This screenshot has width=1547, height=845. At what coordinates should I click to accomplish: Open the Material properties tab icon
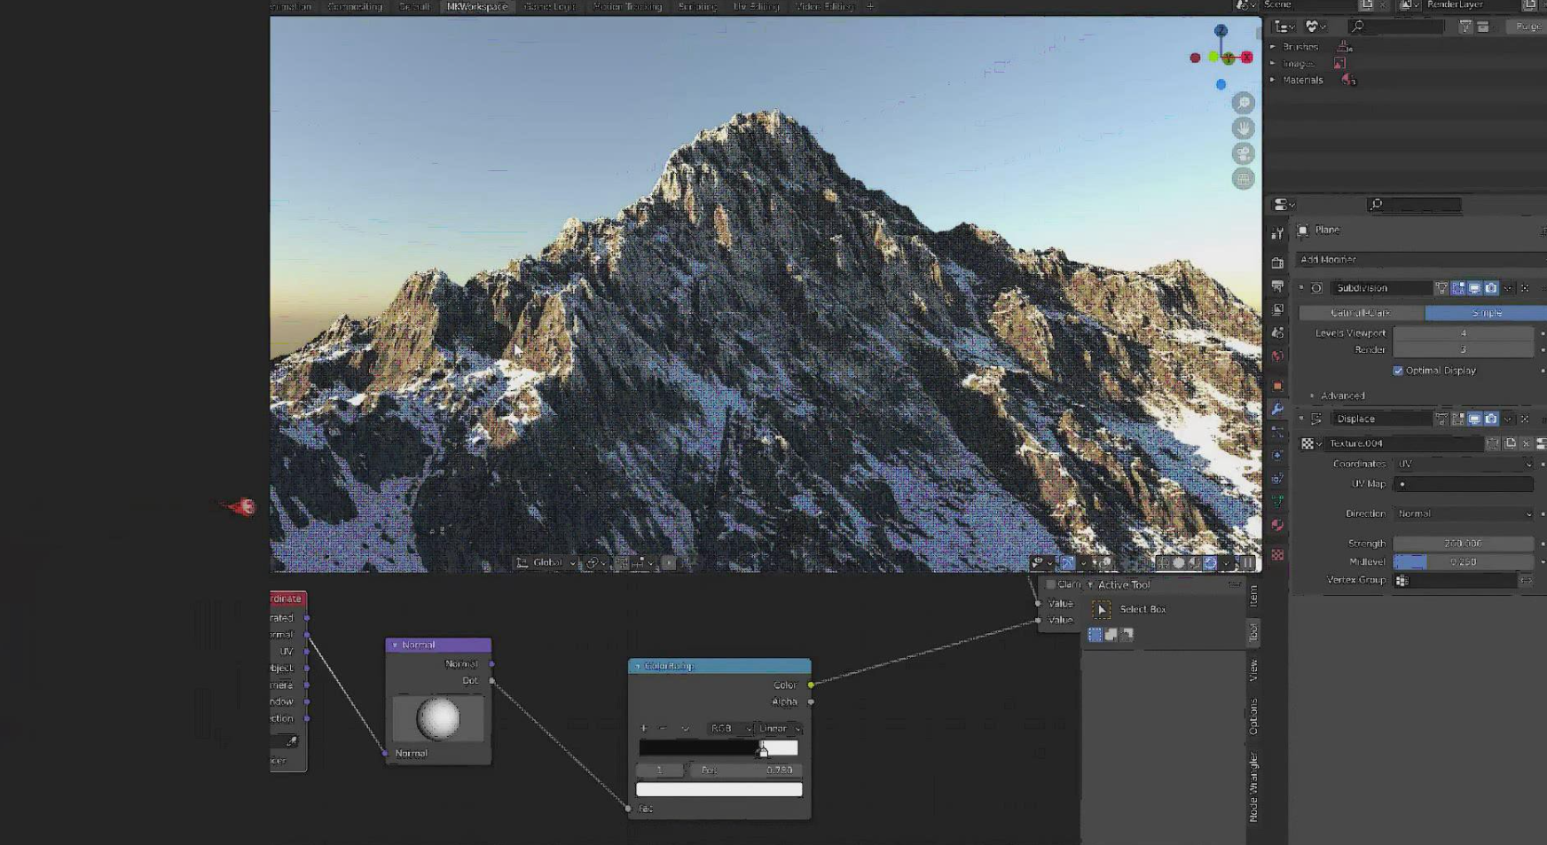coord(1277,525)
